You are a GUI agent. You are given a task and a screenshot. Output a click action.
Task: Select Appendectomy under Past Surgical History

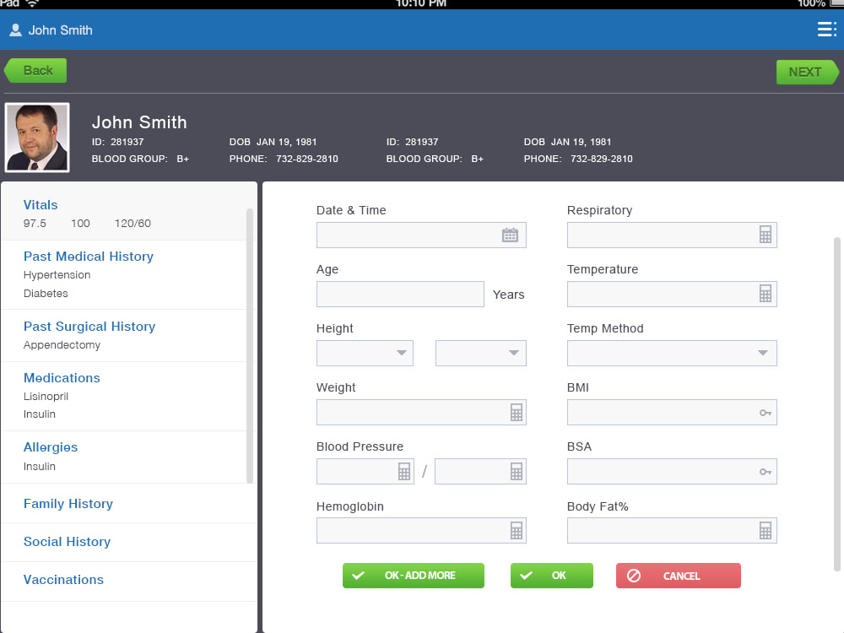(x=62, y=345)
